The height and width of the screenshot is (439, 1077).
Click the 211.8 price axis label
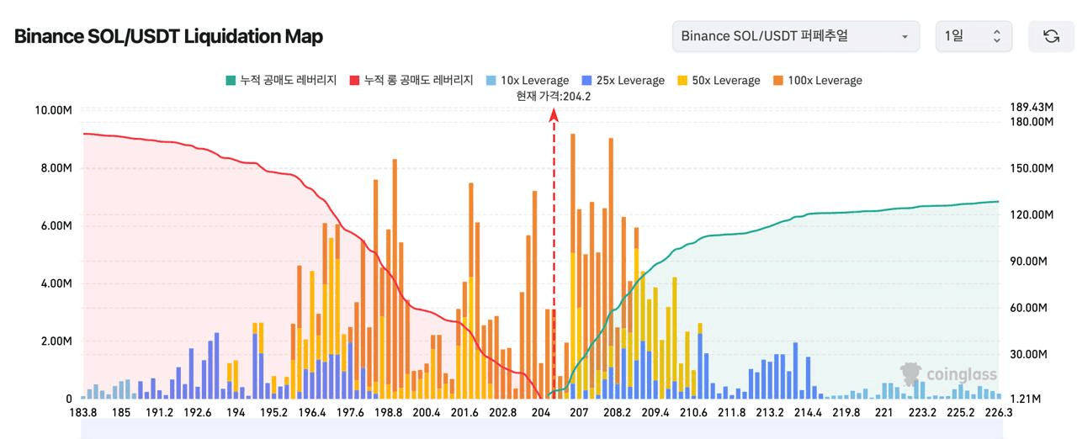(732, 413)
